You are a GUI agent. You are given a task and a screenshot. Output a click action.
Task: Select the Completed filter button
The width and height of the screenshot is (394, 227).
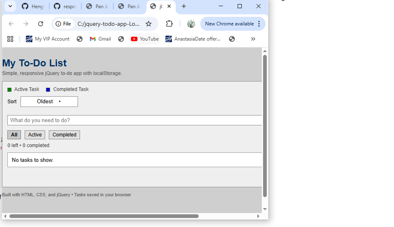64,135
